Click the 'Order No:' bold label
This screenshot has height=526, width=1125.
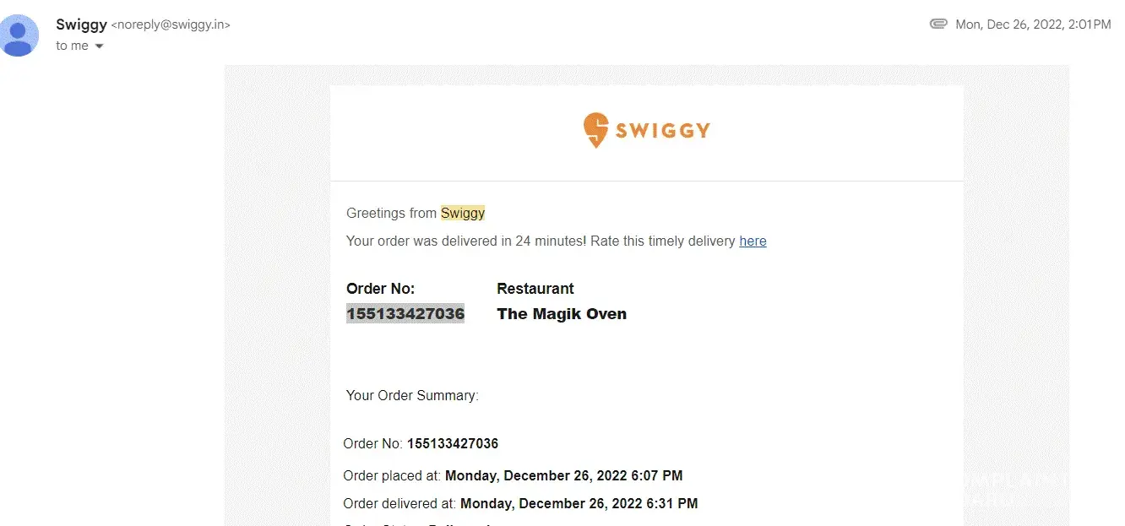click(x=380, y=289)
